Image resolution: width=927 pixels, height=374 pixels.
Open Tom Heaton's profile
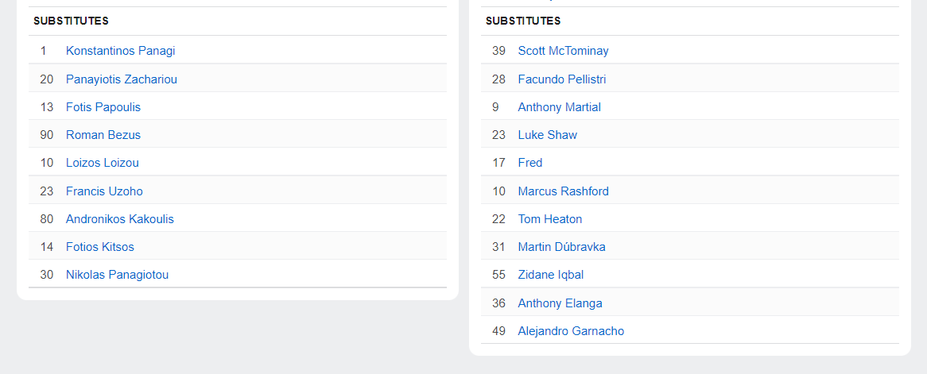549,219
